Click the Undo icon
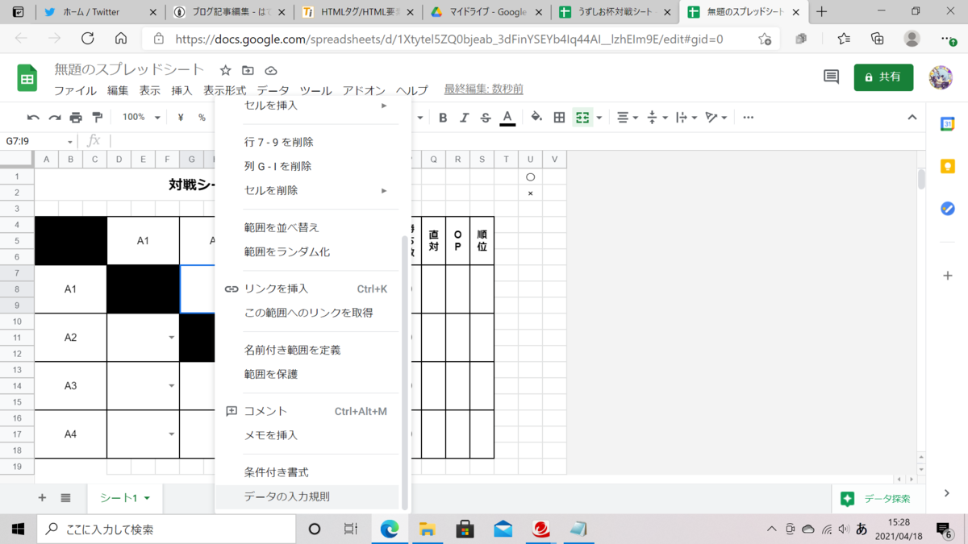The image size is (968, 544). pos(32,117)
